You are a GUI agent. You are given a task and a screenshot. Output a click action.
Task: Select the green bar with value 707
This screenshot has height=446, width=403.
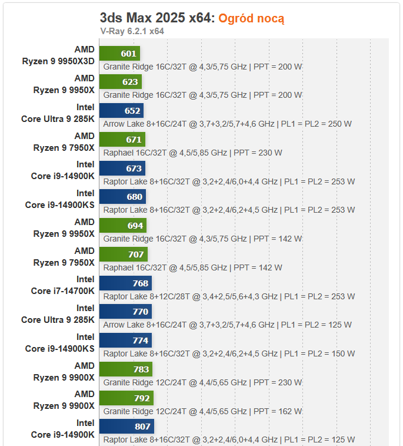tap(124, 255)
